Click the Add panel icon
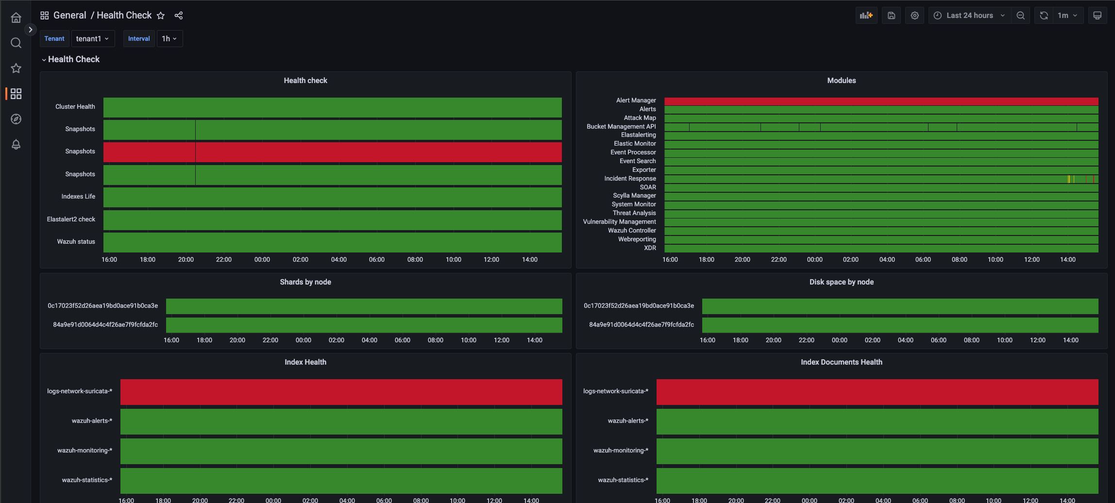This screenshot has width=1115, height=503. (x=866, y=16)
